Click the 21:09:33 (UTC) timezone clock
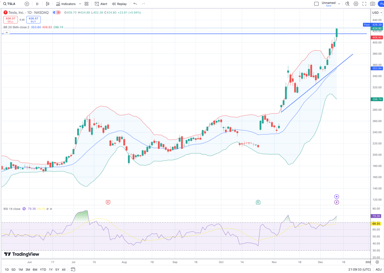This screenshot has width=384, height=273. point(360,270)
